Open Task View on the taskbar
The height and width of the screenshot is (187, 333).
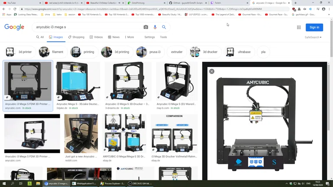point(21,184)
